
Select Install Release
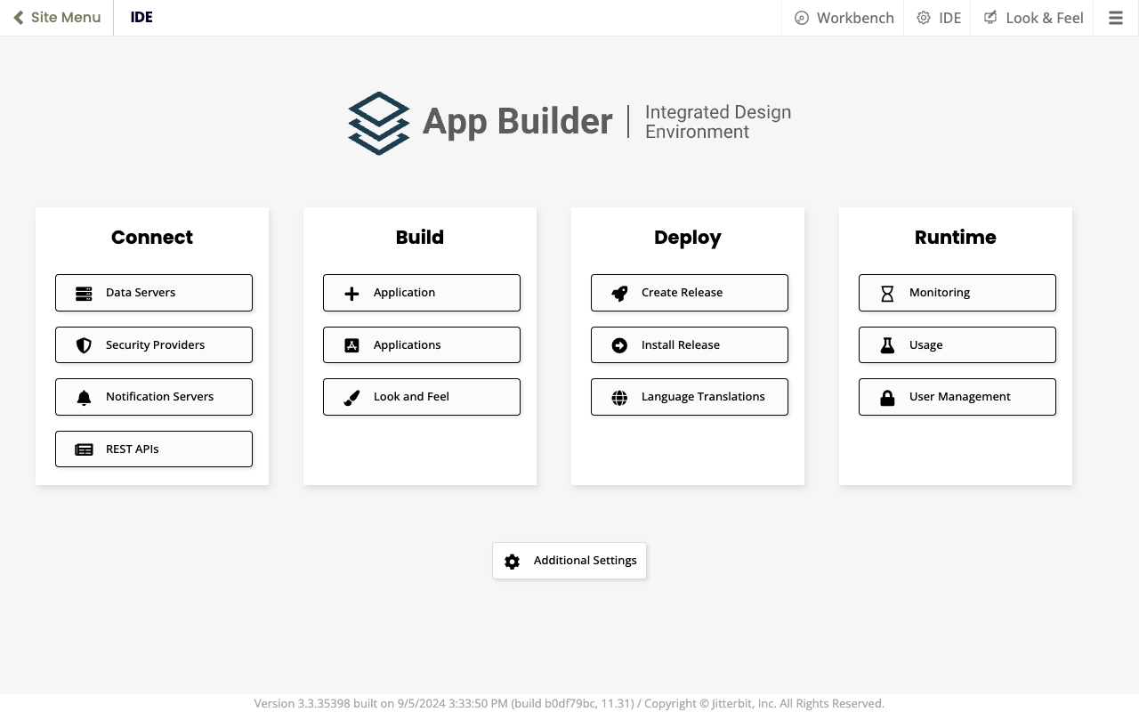pos(690,345)
